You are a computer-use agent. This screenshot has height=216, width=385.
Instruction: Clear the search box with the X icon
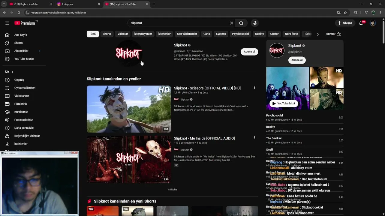[x=231, y=23]
